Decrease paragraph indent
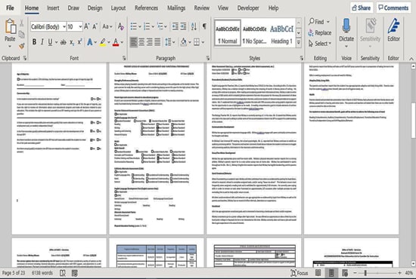This screenshot has height=279, width=416. 175,26
